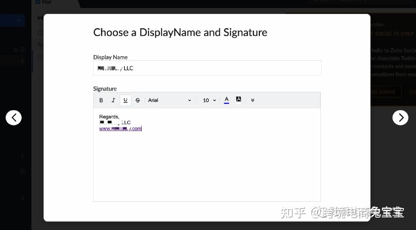This screenshot has height=230, width=416.
Task: Click the Get started button
Action: pos(382,92)
